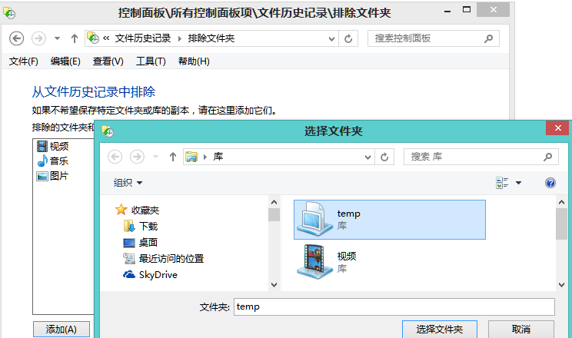This screenshot has width=572, height=338.
Task: Refresh the control panel window
Action: tap(348, 38)
